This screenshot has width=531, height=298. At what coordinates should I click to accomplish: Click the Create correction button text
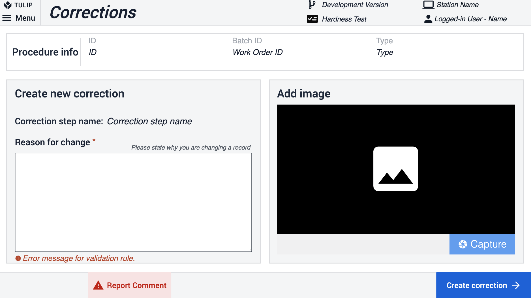[x=477, y=285]
